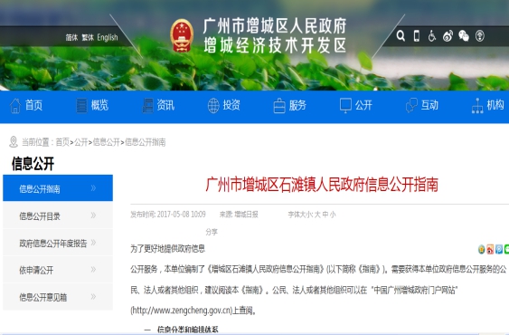This screenshot has width=509, height=335.
Task: Click the publish time 2017-05-08 10:09
Action: [x=182, y=215]
